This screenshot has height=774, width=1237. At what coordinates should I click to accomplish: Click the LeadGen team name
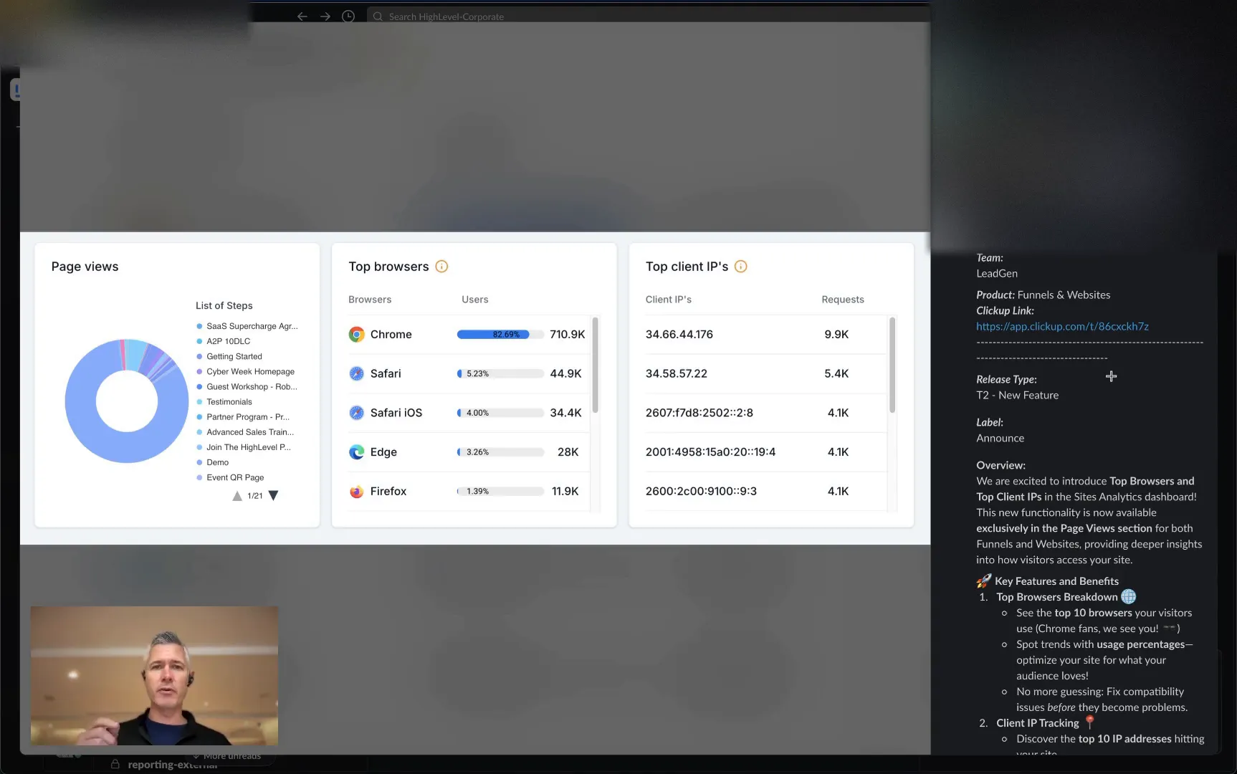tap(997, 273)
